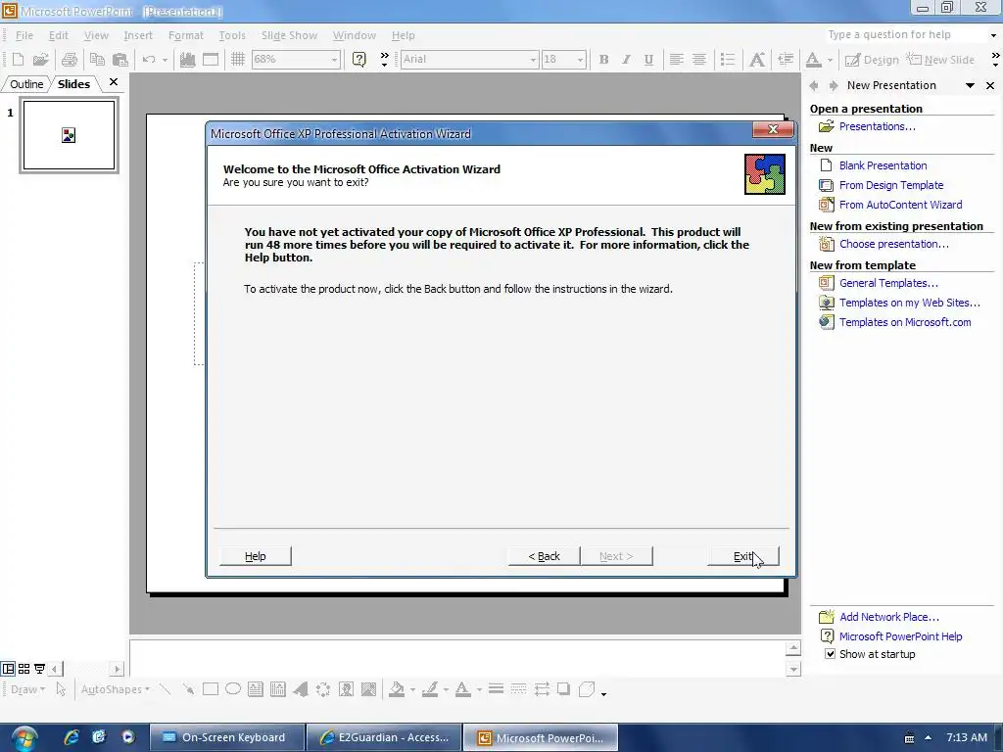Open the Format menu

[185, 35]
